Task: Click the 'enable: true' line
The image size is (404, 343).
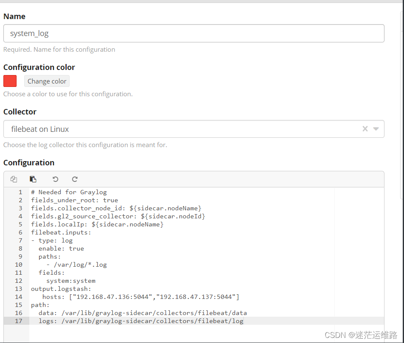Action: click(61, 248)
